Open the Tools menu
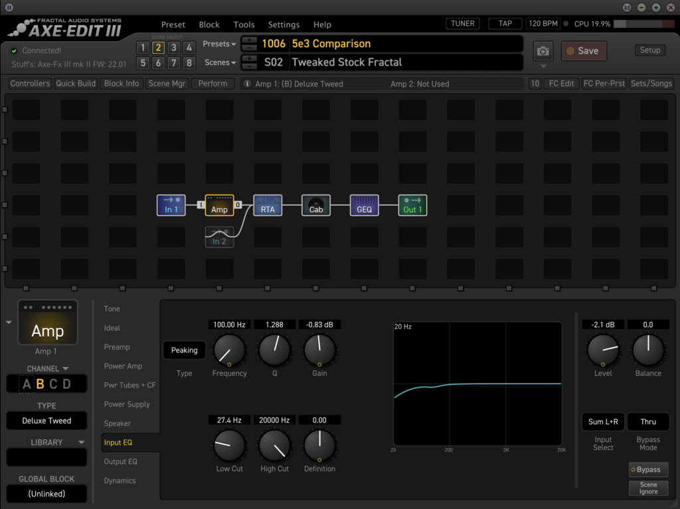Screen dimensions: 680x509 (244, 25)
